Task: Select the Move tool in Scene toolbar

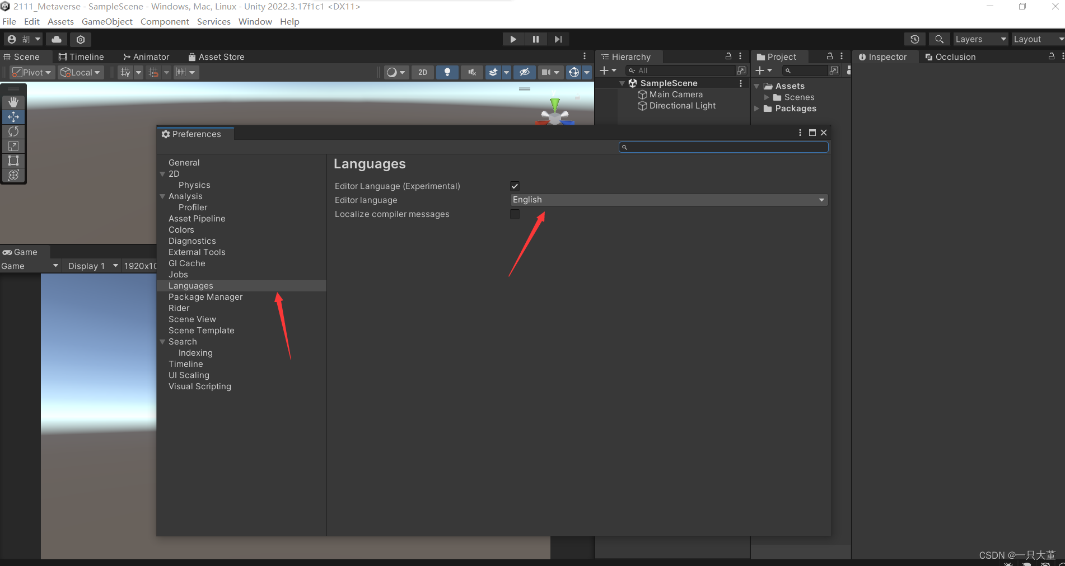Action: [13, 117]
